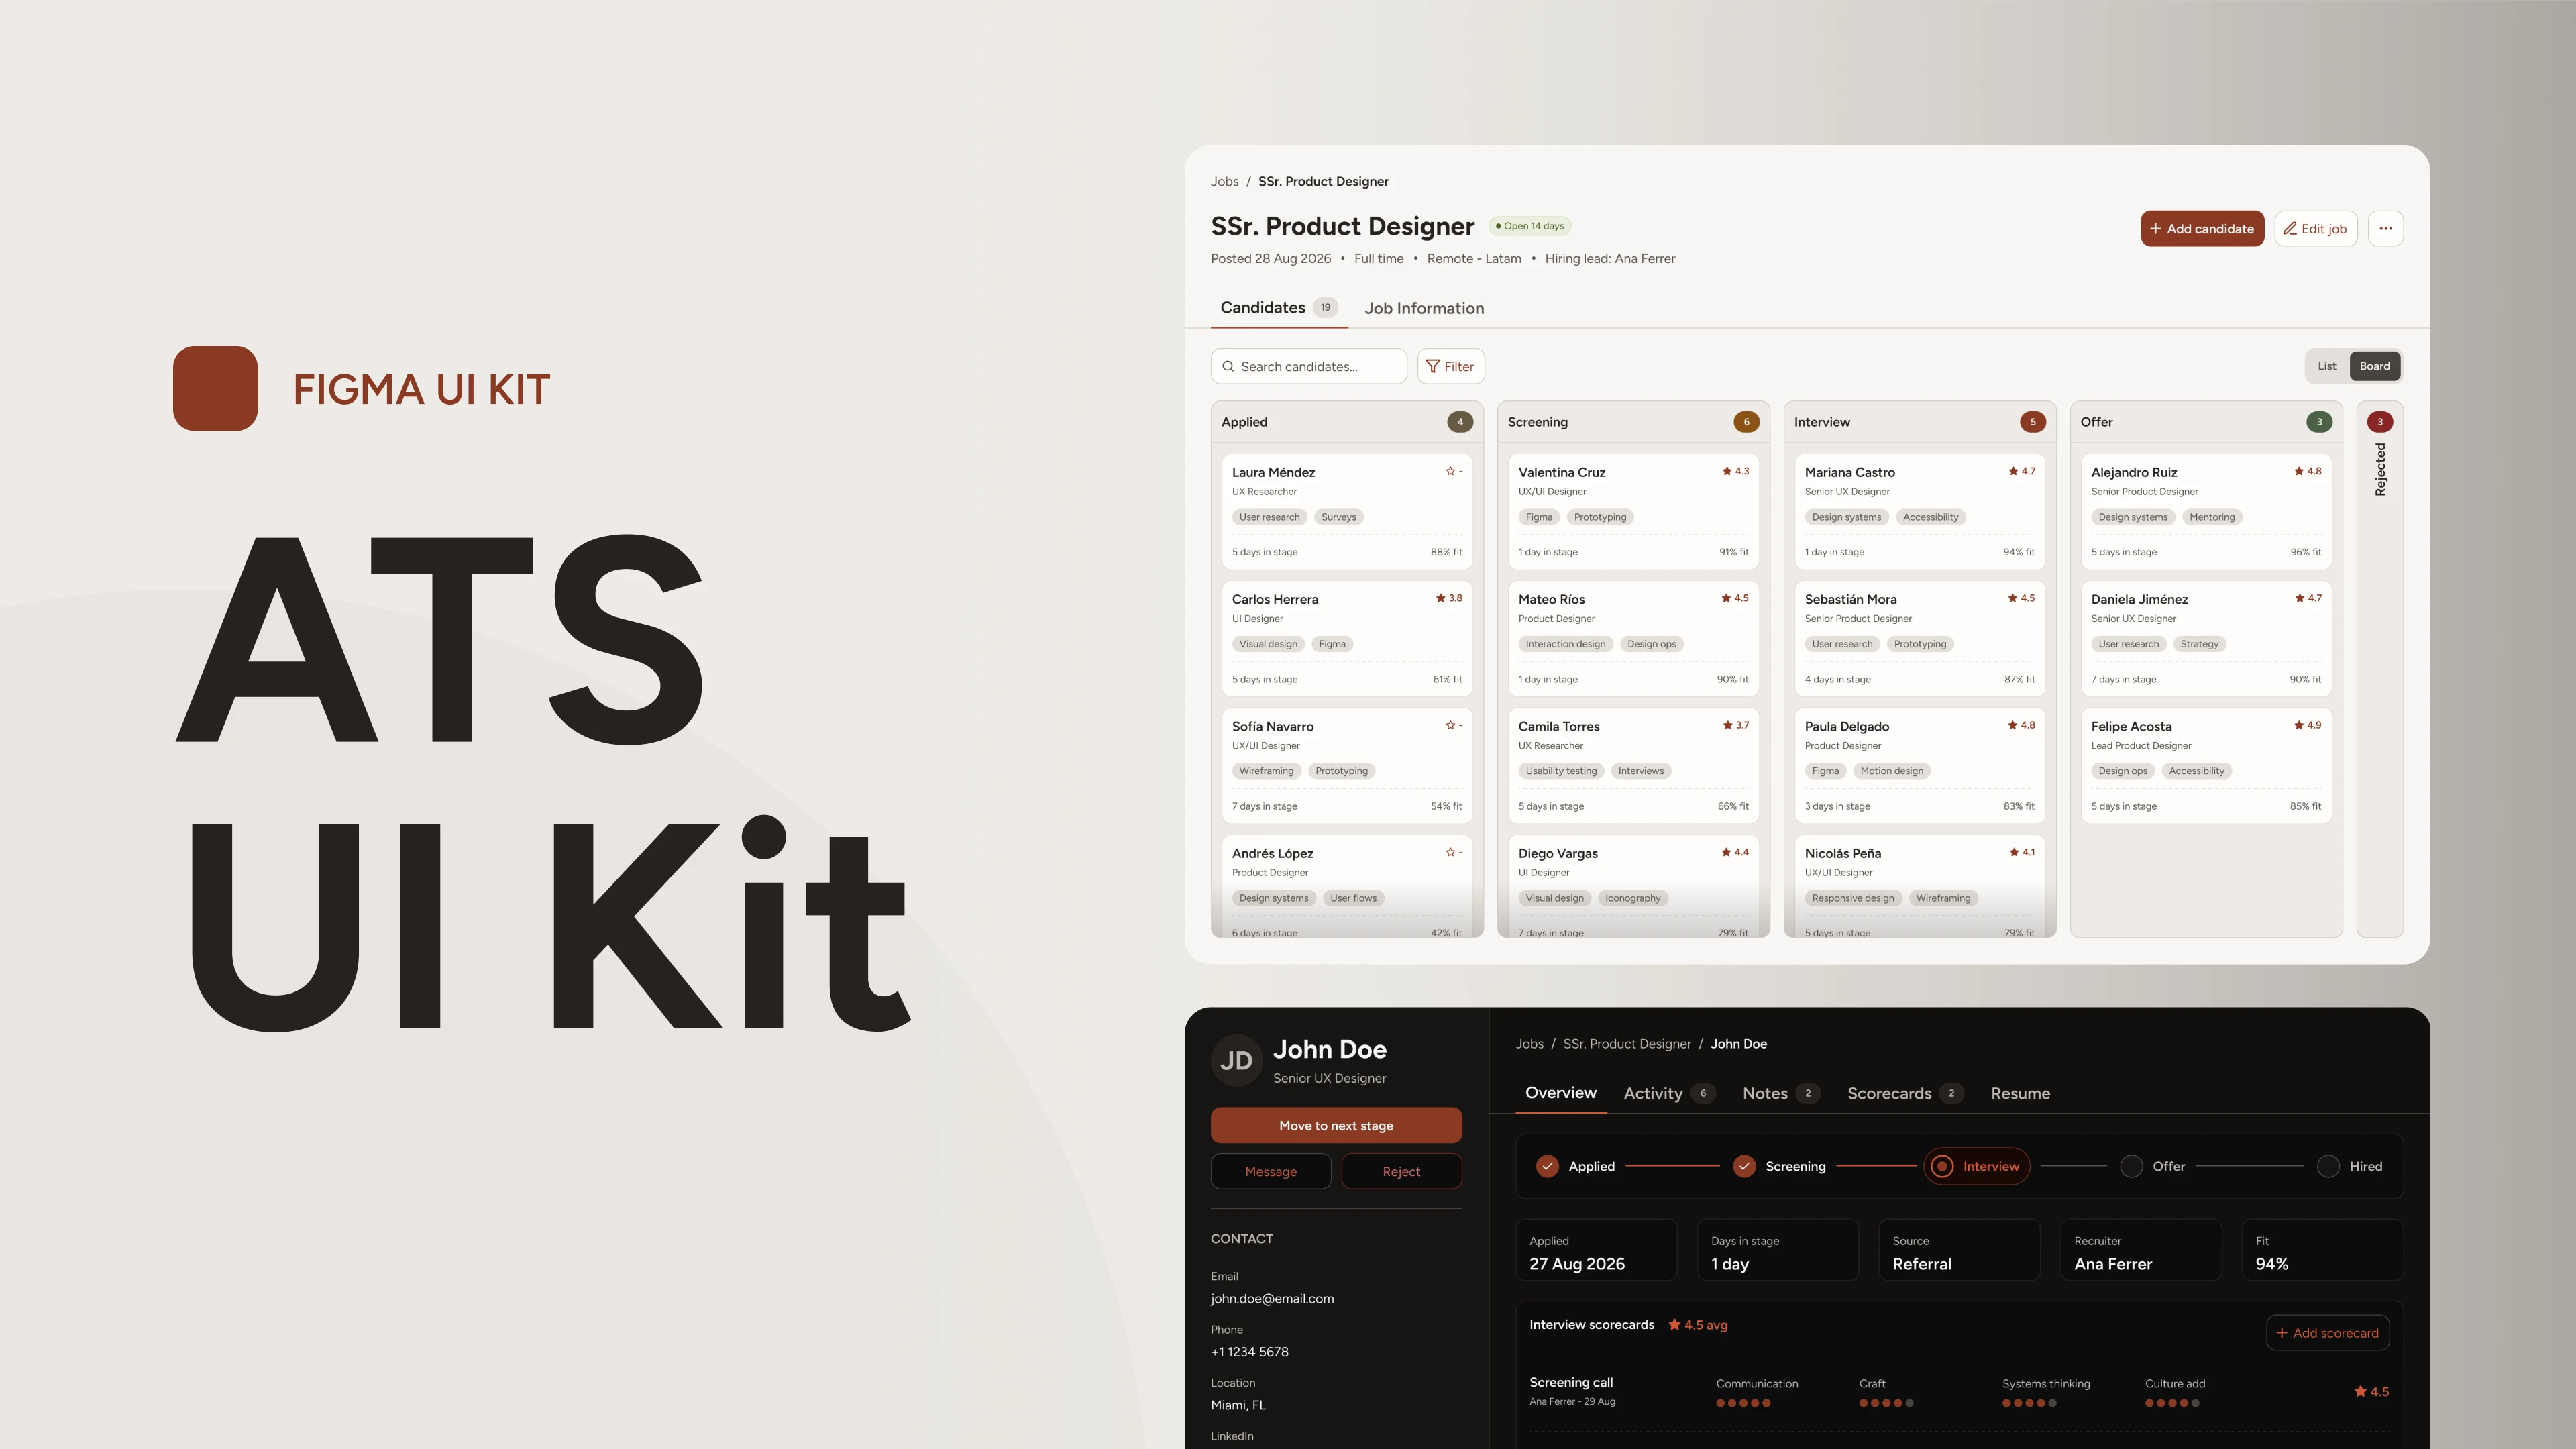Click the Systems thinking rating dots

click(2029, 1403)
